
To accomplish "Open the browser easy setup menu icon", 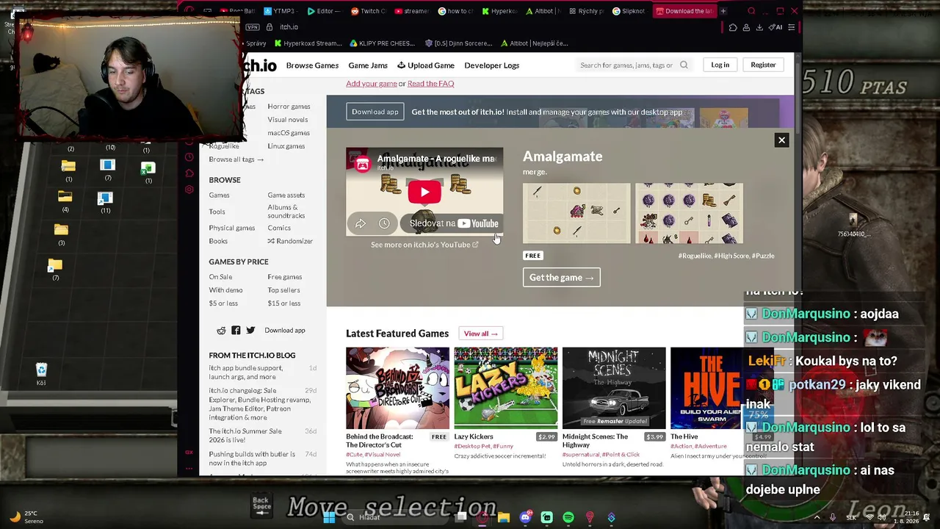I will coord(791,27).
